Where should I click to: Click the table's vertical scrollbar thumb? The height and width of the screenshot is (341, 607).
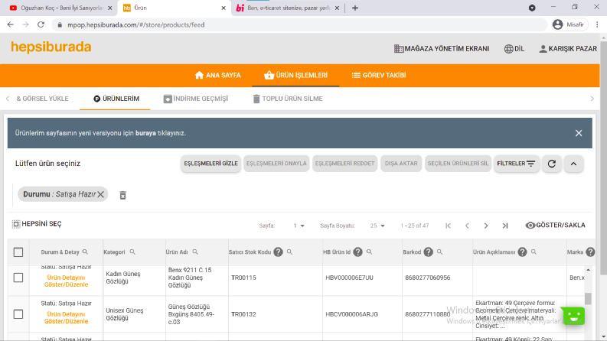(x=588, y=298)
